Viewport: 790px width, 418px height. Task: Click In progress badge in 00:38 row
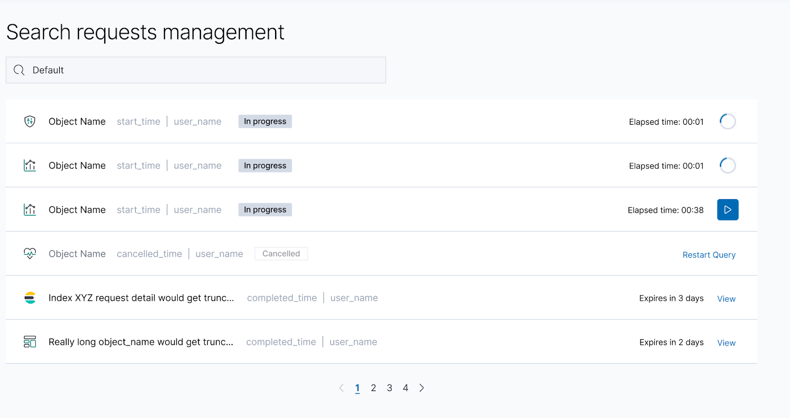click(265, 209)
